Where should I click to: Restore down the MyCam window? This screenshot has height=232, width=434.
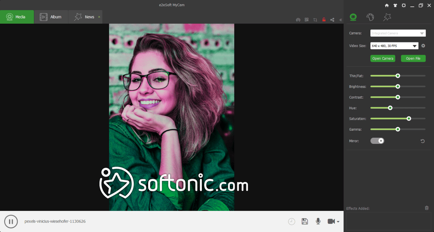[421, 6]
